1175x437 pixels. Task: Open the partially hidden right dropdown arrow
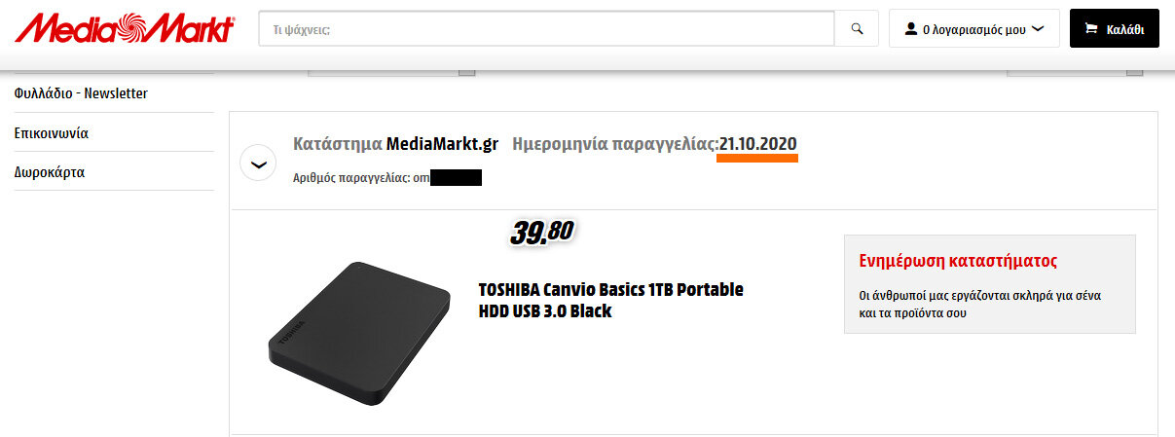1134,71
